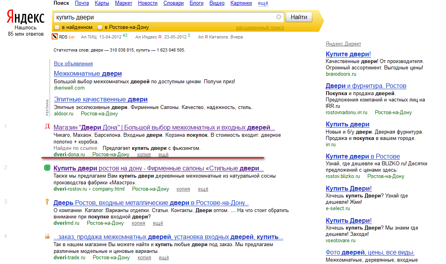The width and height of the screenshot is (446, 264).
Task: Click the red Д favicon of Двери Дона result
Action: click(47, 126)
